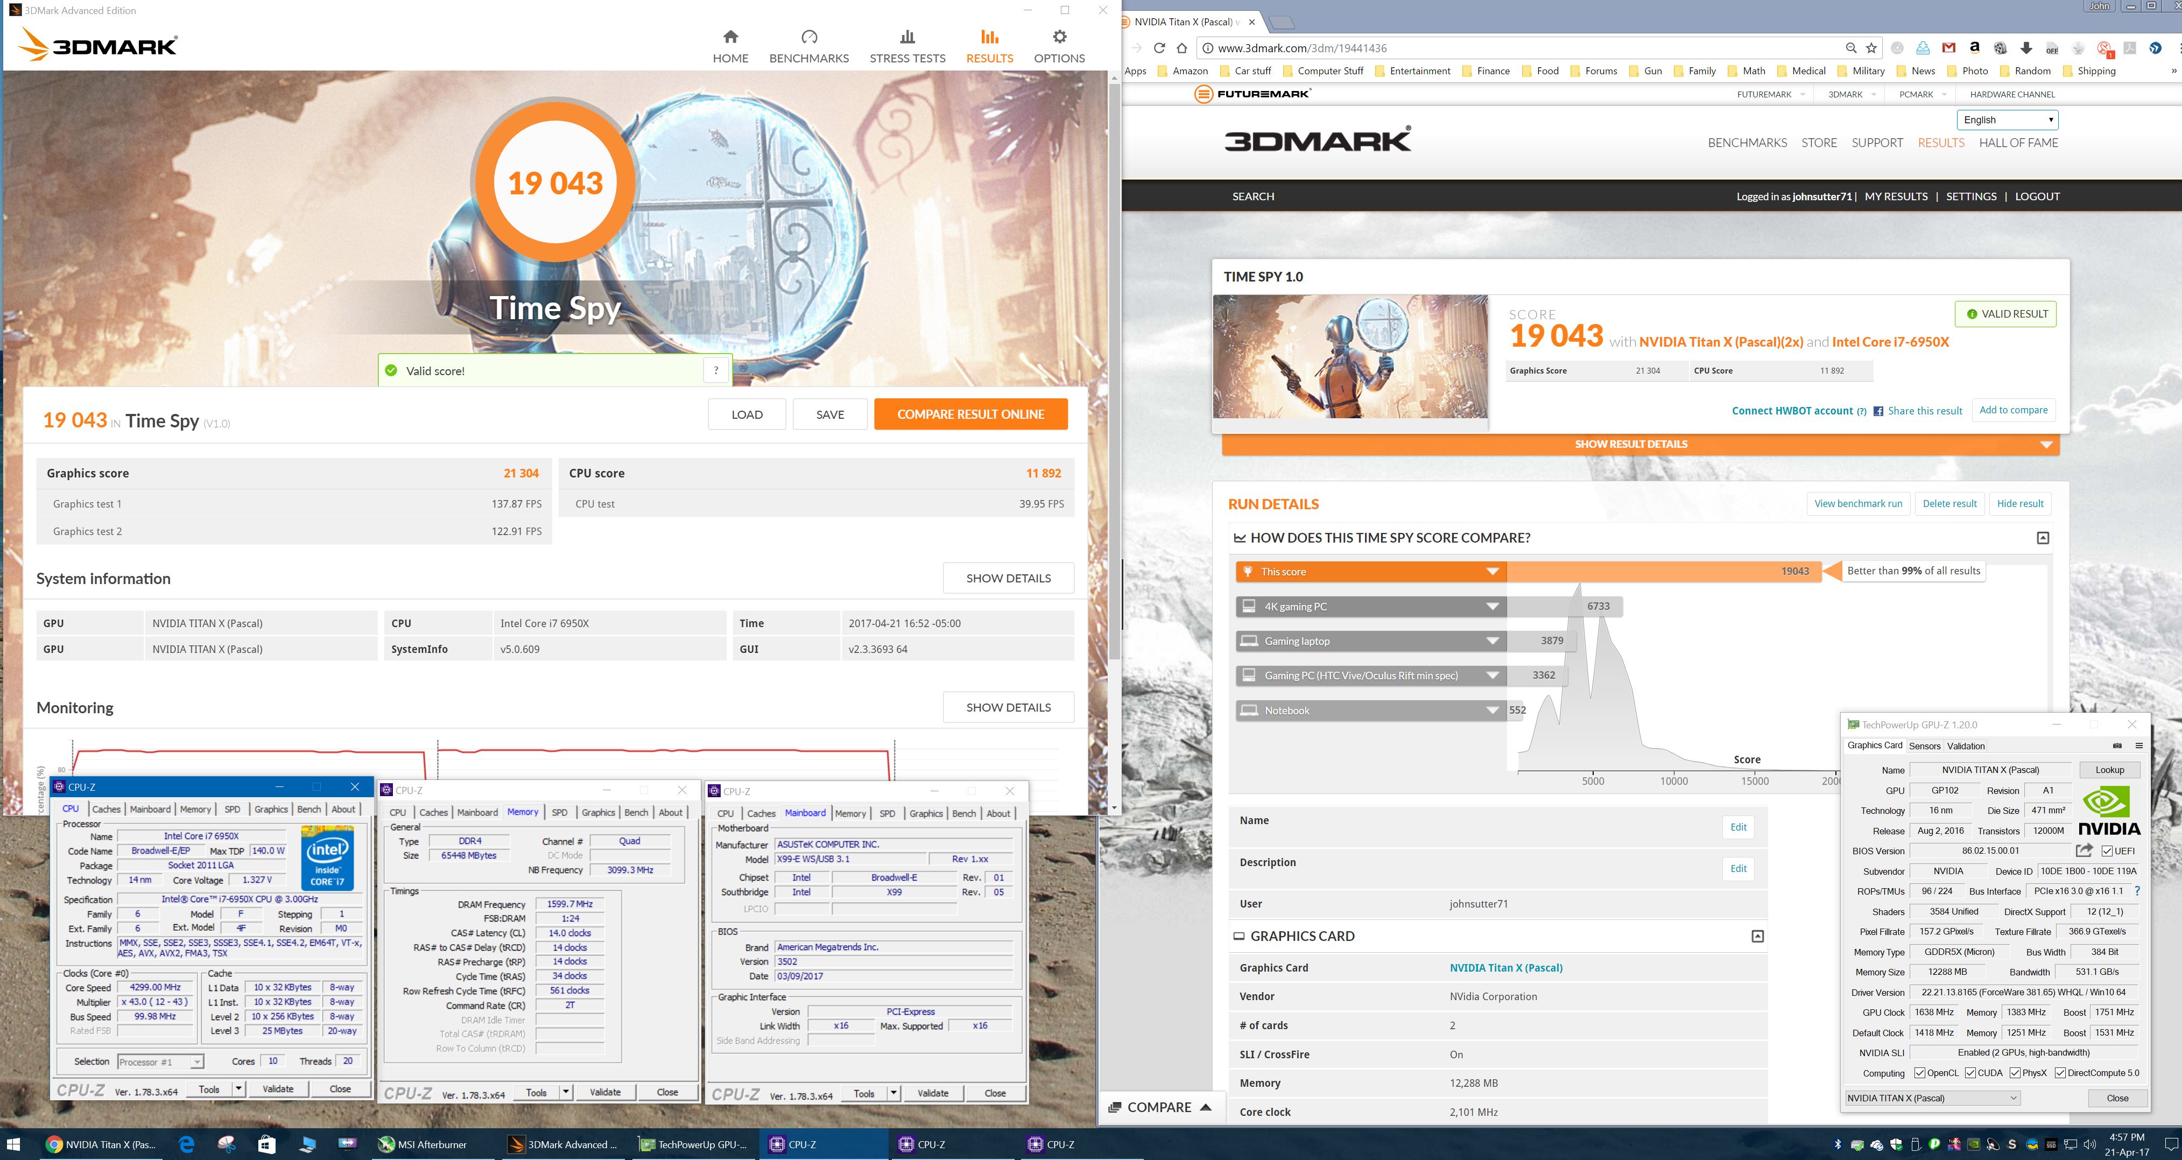Click the SAVE button in 3DMark
The height and width of the screenshot is (1160, 2182).
(829, 414)
